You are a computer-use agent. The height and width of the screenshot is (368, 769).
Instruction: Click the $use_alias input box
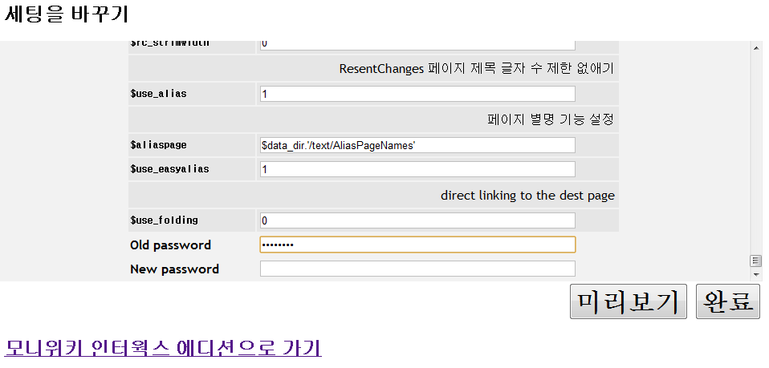(417, 94)
